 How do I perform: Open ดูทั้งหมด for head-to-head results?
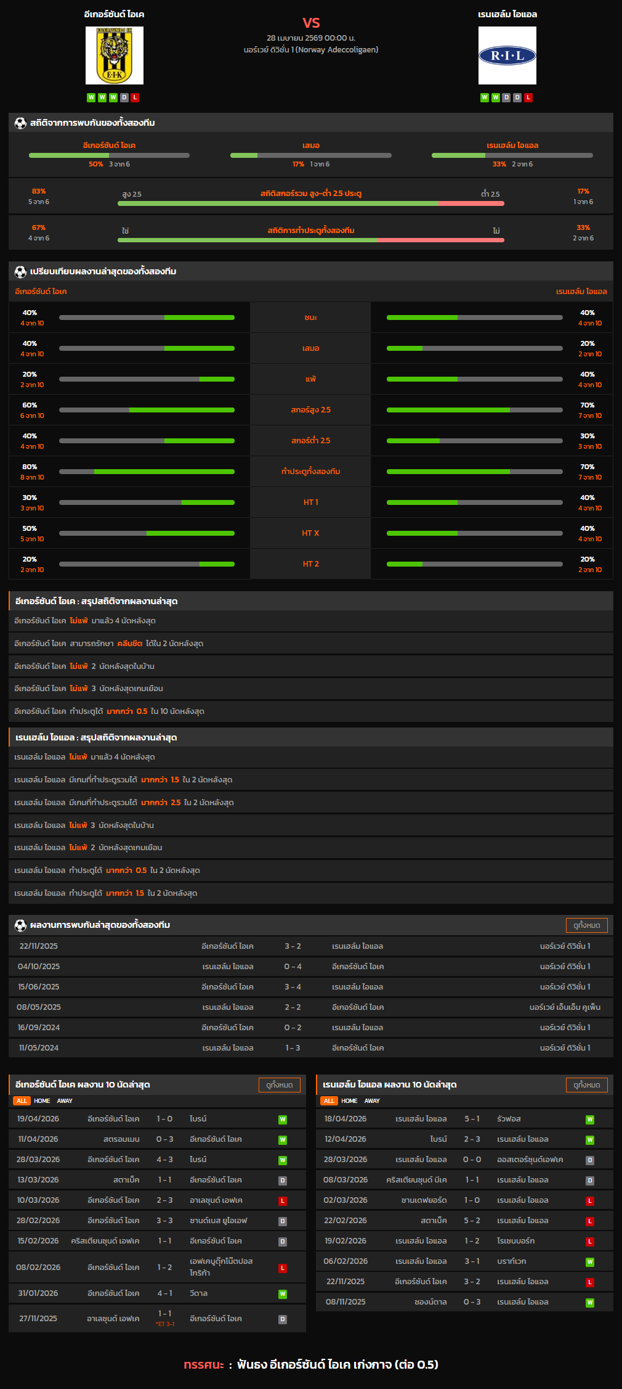point(586,925)
